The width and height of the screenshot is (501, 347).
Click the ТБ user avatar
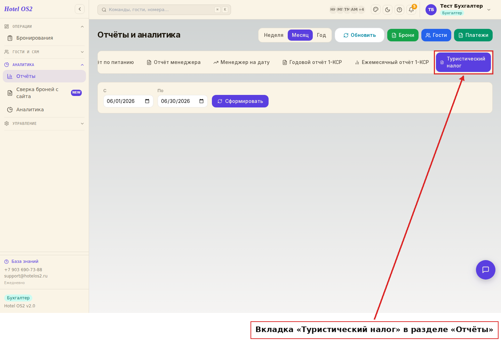pyautogui.click(x=431, y=10)
